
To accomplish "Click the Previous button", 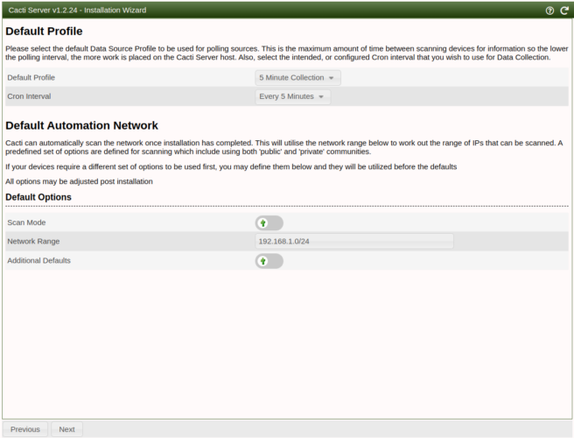I will [x=24, y=429].
